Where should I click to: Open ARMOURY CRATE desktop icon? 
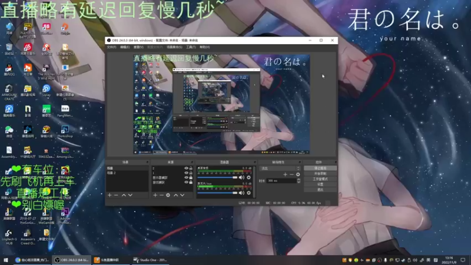[x=9, y=92]
